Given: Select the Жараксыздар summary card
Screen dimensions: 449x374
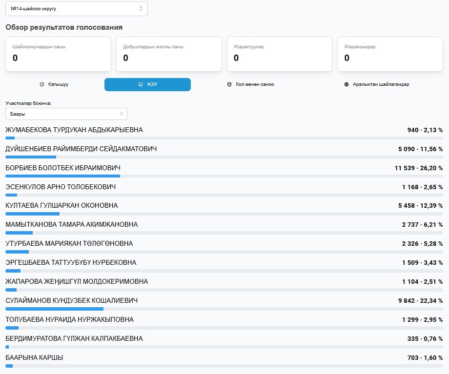Looking at the screenshot, I should (x=390, y=54).
